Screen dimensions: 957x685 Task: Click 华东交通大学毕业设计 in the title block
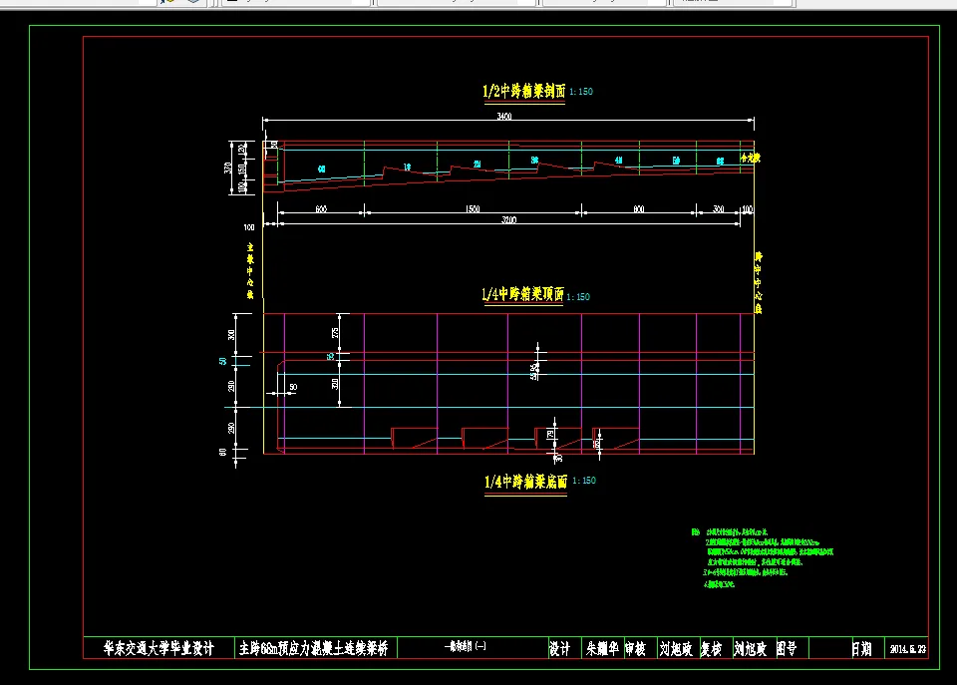click(x=159, y=648)
